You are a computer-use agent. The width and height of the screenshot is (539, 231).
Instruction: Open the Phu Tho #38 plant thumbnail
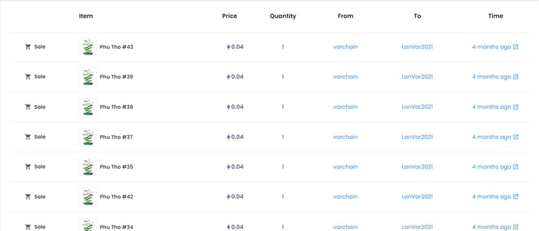(x=88, y=107)
